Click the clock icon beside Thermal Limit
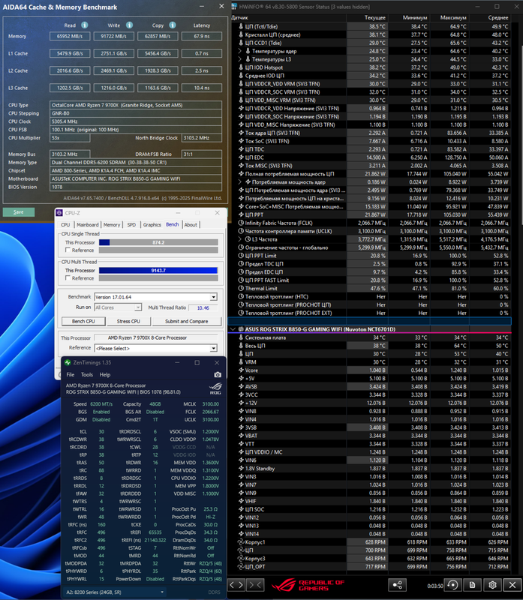The width and height of the screenshot is (523, 600). 241,288
